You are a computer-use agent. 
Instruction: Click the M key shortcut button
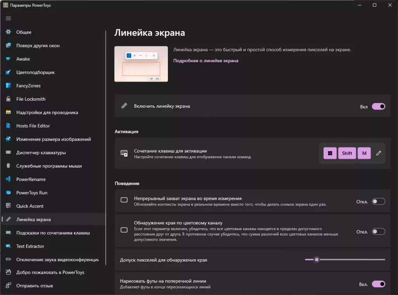pyautogui.click(x=364, y=153)
